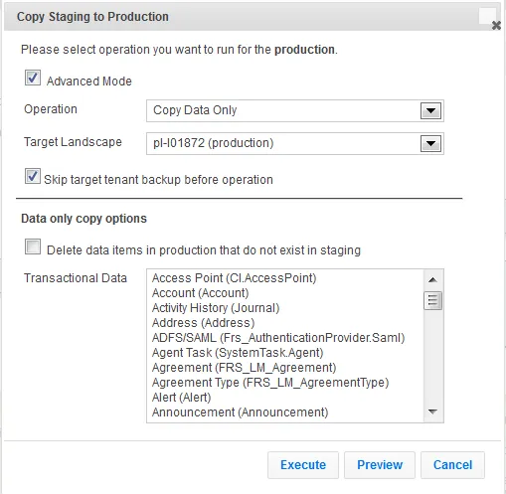
Task: Select Activity History (Journal) entry
Action: click(x=216, y=308)
